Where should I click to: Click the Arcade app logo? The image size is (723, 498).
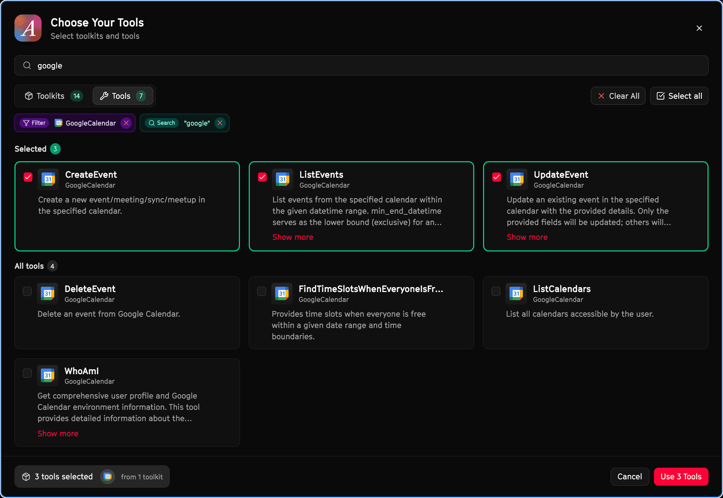click(x=28, y=28)
